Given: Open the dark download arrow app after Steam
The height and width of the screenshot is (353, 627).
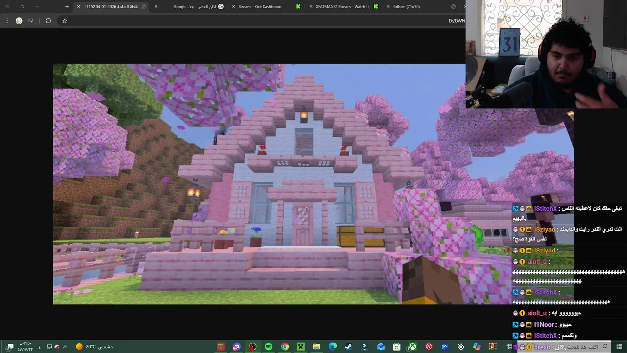Looking at the screenshot, I should pyautogui.click(x=364, y=347).
